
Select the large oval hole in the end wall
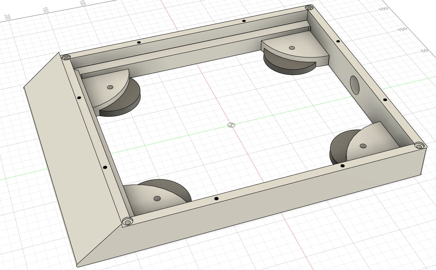pos(355,85)
